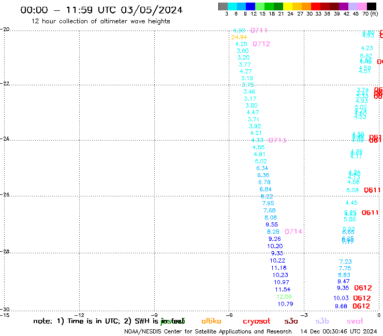Click the 10.20 wave height value

[275, 246]
